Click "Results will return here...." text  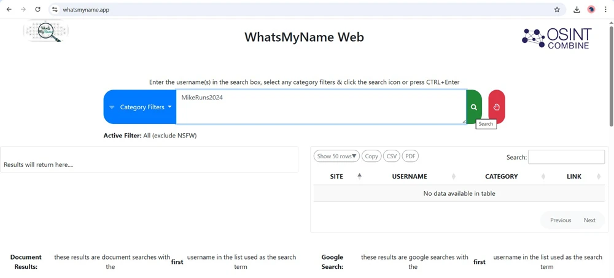(x=38, y=165)
